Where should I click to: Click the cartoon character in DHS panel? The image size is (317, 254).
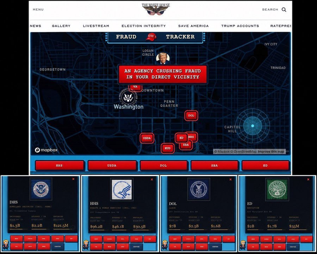pos(6,244)
